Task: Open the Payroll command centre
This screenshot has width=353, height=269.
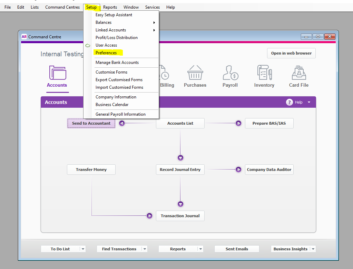Action: pos(230,76)
